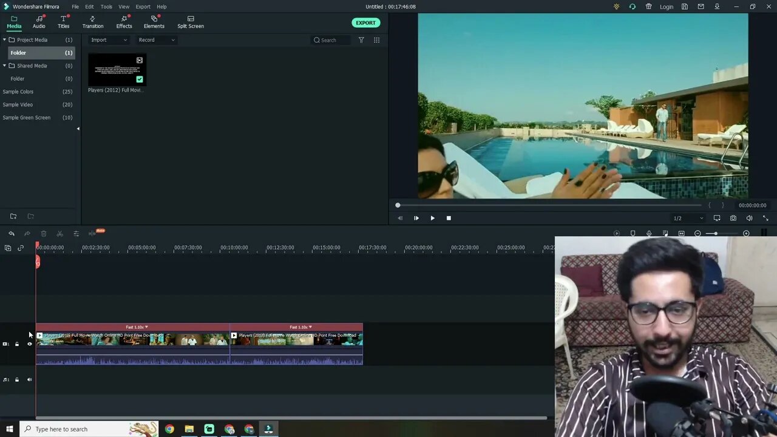The height and width of the screenshot is (437, 777).
Task: Click the green EXPORT button
Action: click(x=365, y=22)
